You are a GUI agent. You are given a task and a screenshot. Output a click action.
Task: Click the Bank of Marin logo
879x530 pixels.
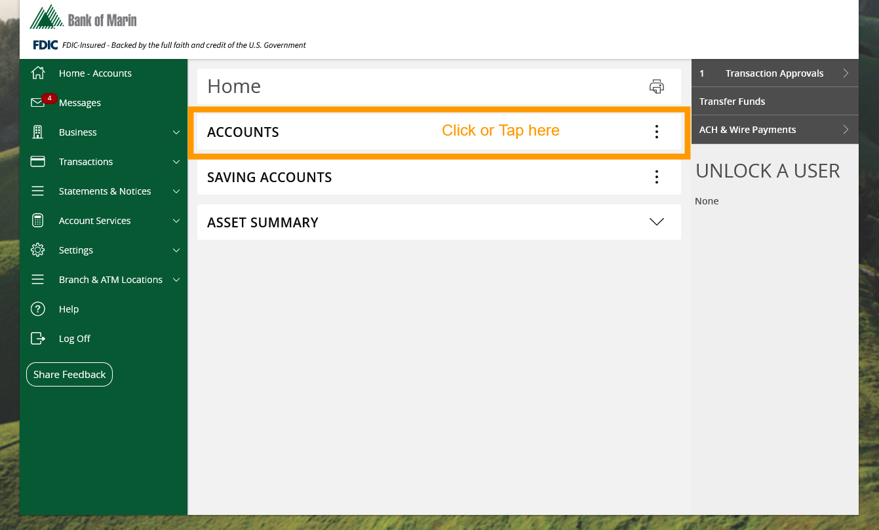pos(83,18)
